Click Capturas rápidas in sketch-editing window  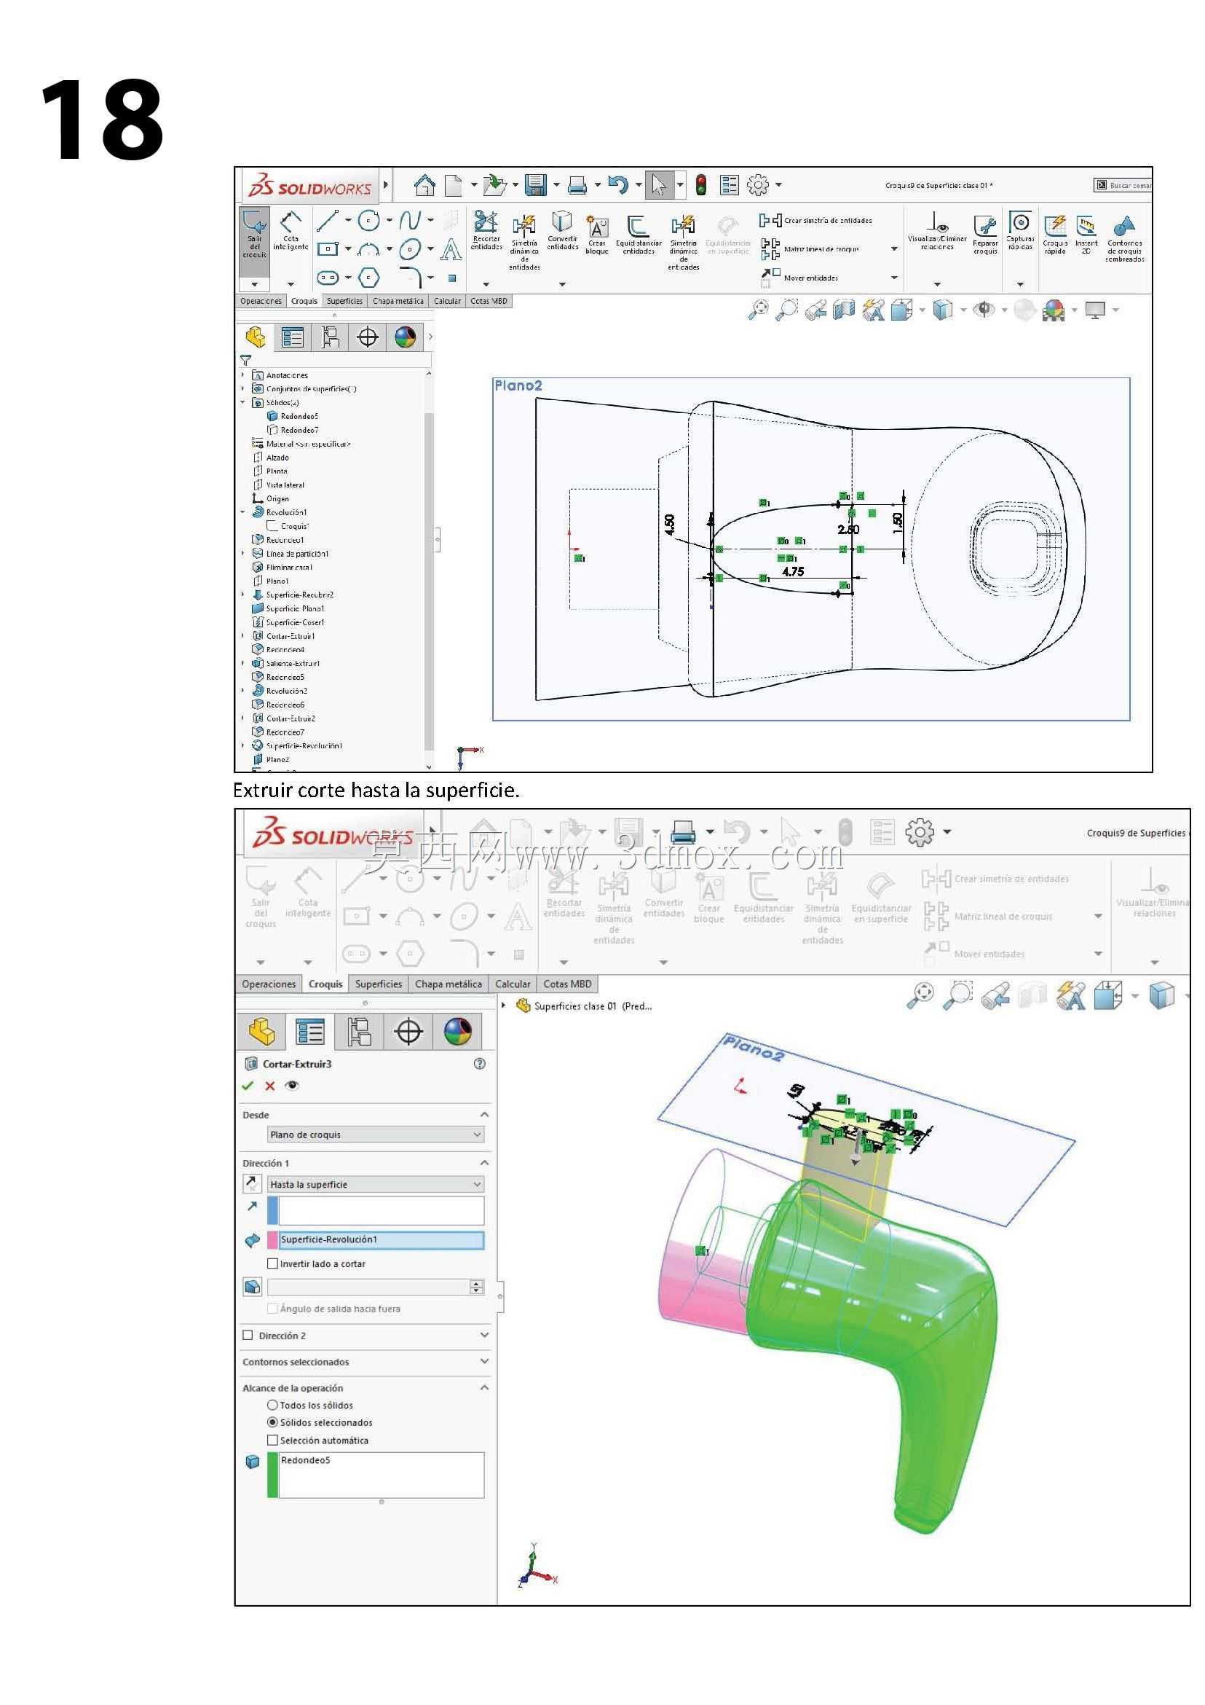click(1020, 232)
